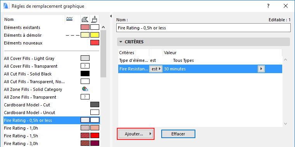Viewport: 295px width, 147px height.
Task: Click pink fill swatch of Eléments existants
Action: [85, 27]
